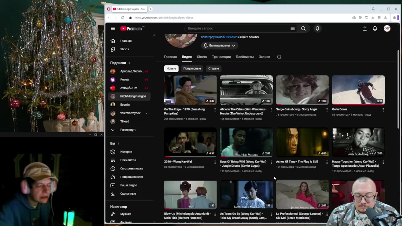
Task: Open THead channel subscription
Action: [x=129, y=121]
